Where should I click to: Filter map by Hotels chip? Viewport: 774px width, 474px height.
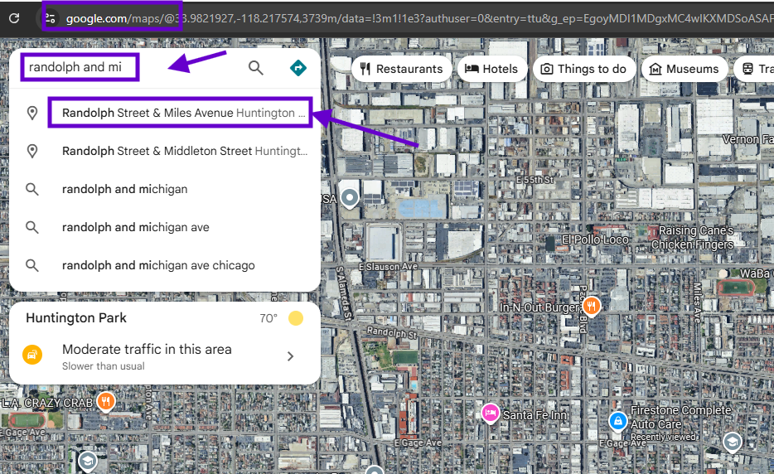coord(491,69)
